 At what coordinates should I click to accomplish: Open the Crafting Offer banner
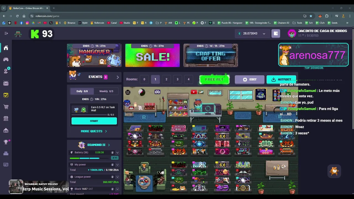coord(211,55)
